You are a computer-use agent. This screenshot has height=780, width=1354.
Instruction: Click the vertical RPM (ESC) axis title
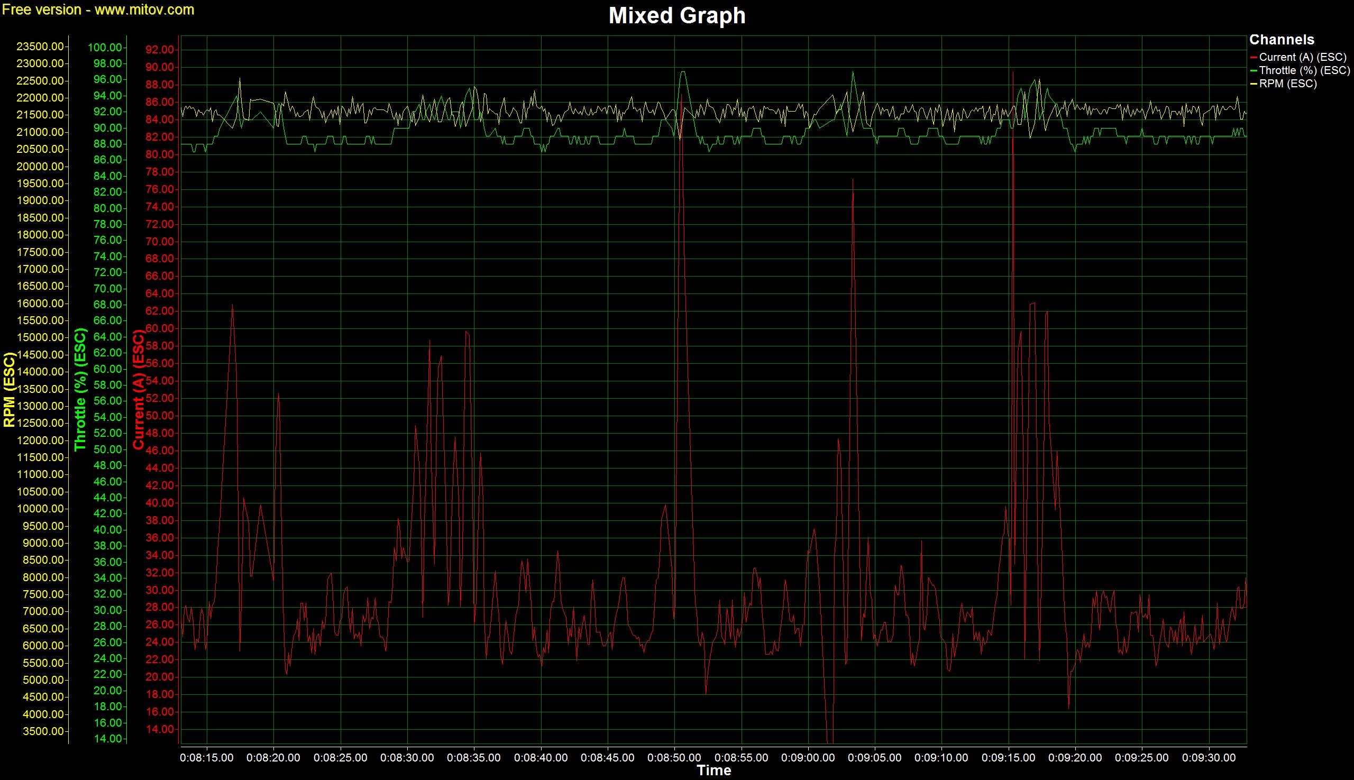click(x=9, y=389)
